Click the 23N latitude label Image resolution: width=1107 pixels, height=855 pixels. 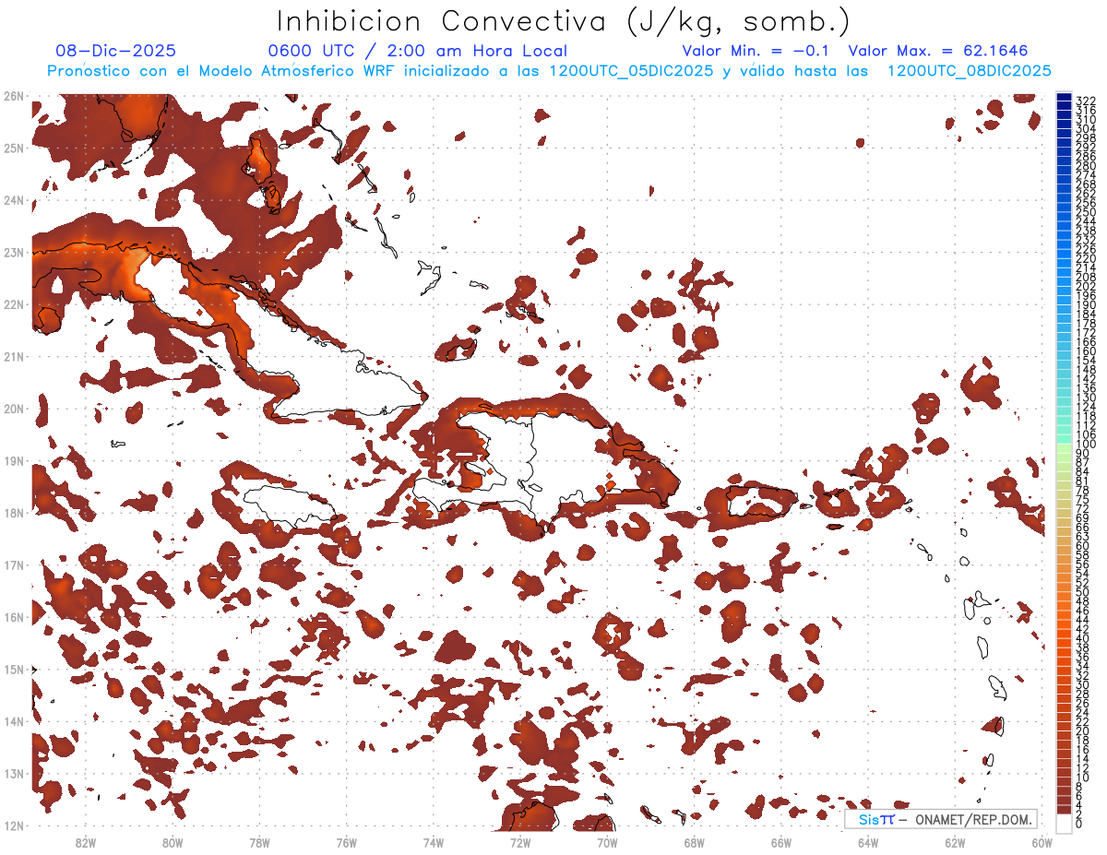tap(14, 252)
